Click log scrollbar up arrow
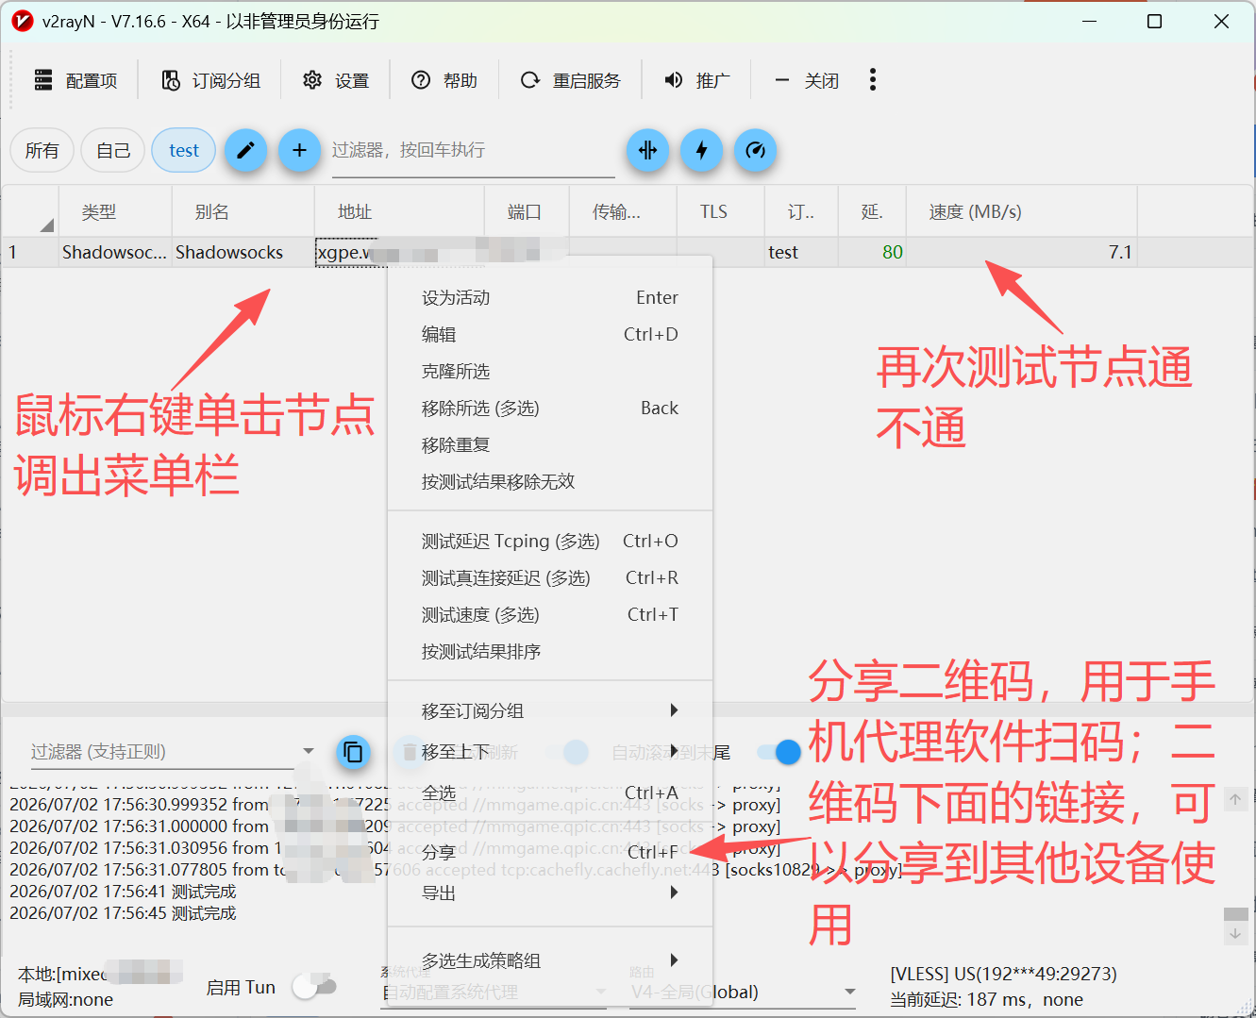 [1235, 800]
